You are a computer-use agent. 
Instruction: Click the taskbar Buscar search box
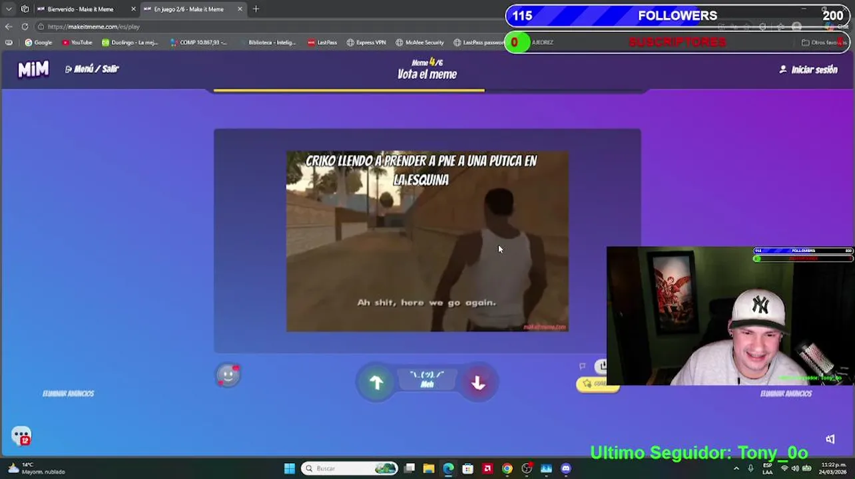(x=350, y=468)
